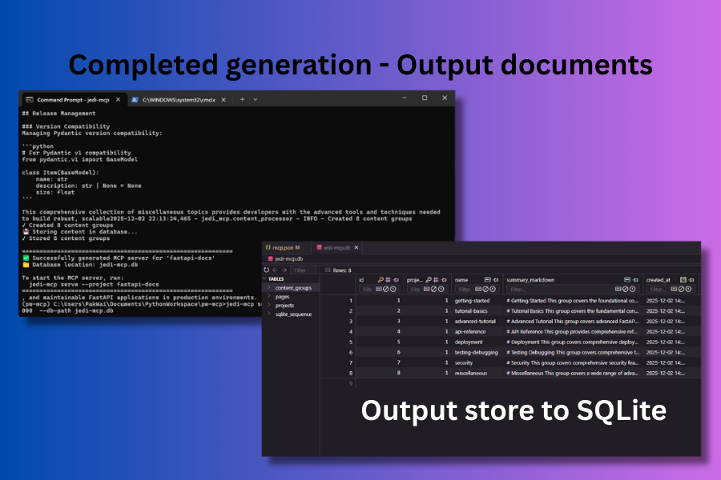Viewport: 721px width, 480px height.
Task: Open a new terminal tab with plus
Action: 242,99
